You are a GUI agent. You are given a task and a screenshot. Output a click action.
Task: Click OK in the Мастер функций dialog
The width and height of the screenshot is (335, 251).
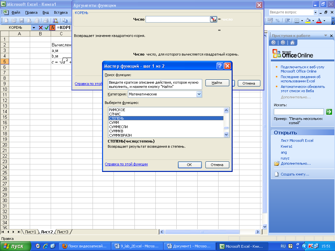click(x=189, y=165)
